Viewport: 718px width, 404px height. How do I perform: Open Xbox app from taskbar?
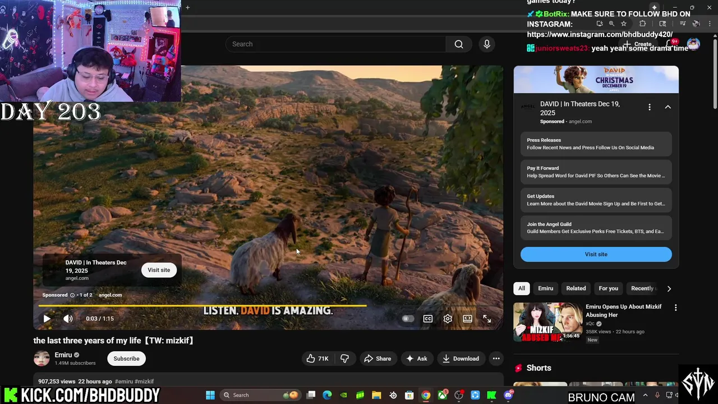[x=443, y=395]
